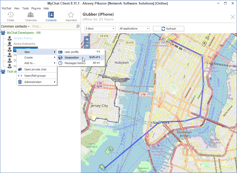The image size is (237, 173).
Task: Open the Plug-ins menu
Action: pyautogui.click(x=36, y=8)
